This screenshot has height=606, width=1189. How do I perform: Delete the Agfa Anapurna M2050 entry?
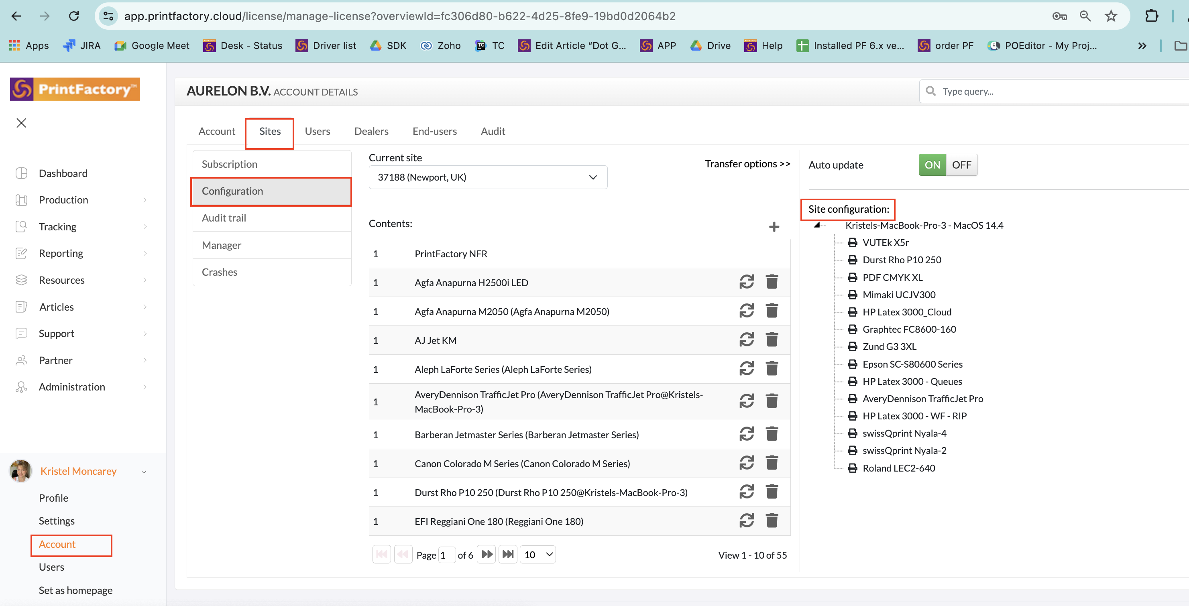772,311
